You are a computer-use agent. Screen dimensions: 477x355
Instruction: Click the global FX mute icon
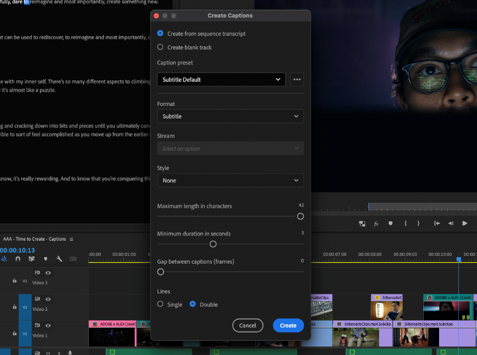tap(376, 224)
